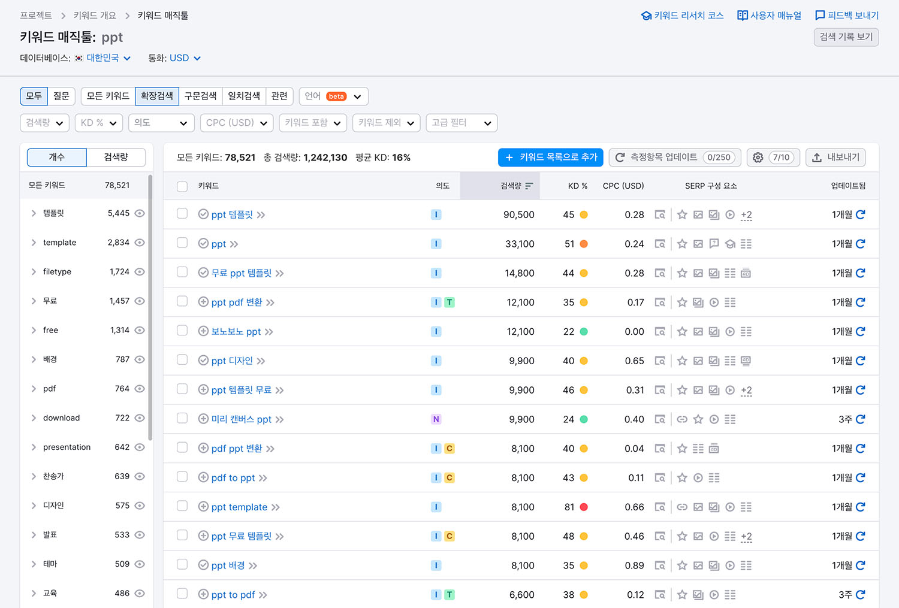The image size is (899, 608).
Task: Click the sort icon in 검색량 column header
Action: 529,186
